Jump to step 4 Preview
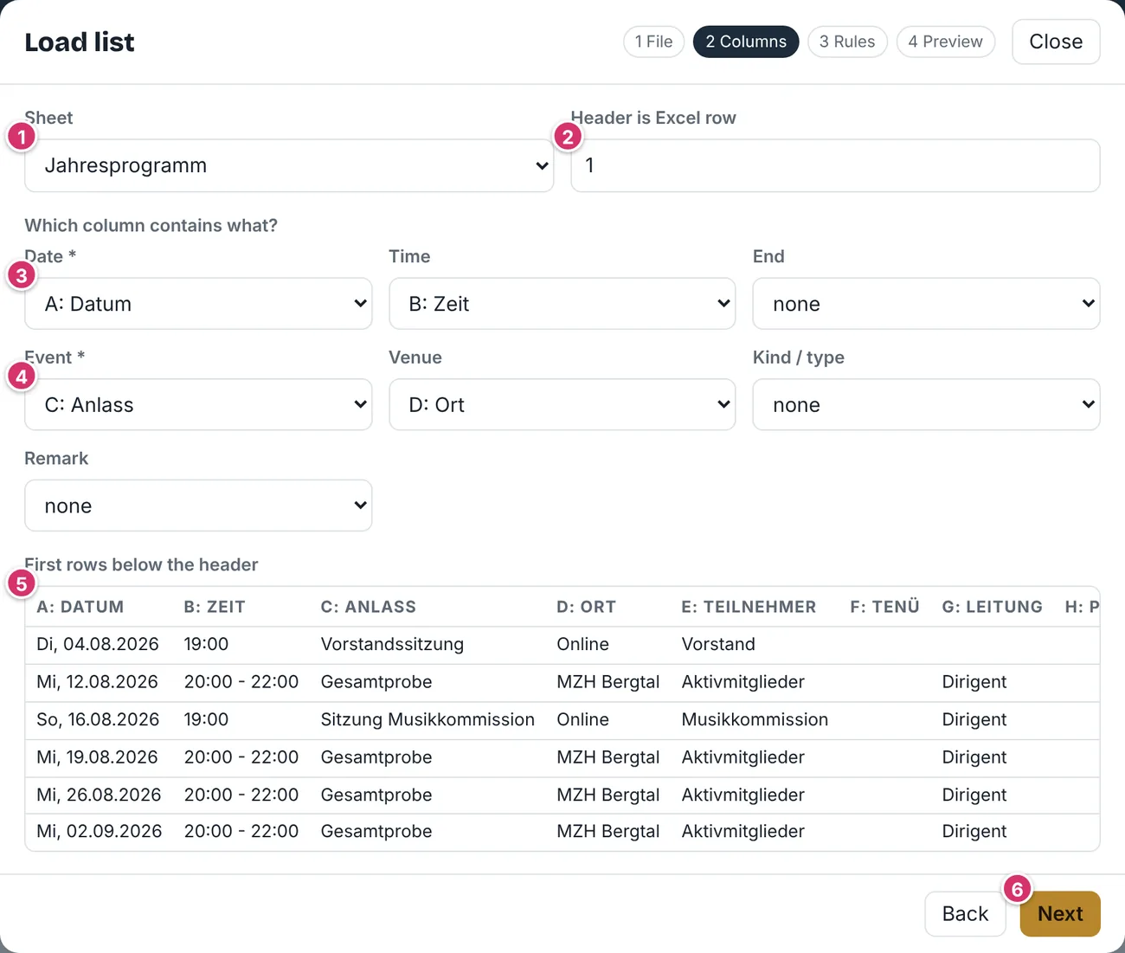Image resolution: width=1125 pixels, height=953 pixels. click(946, 42)
